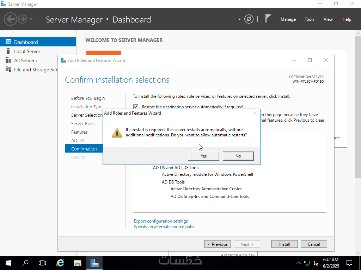Open the Notifications flag icon

pos(268,18)
